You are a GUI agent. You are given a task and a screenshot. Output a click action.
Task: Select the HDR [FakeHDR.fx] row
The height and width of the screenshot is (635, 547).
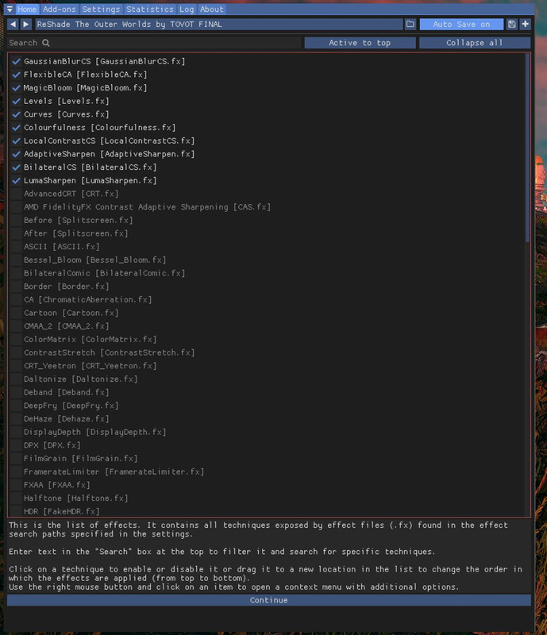pos(62,511)
